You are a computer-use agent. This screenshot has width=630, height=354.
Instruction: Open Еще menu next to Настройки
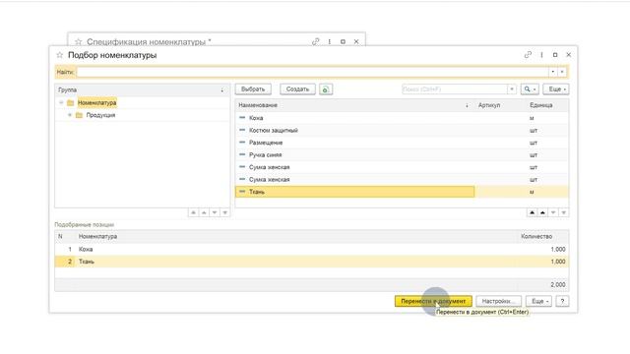pyautogui.click(x=538, y=301)
